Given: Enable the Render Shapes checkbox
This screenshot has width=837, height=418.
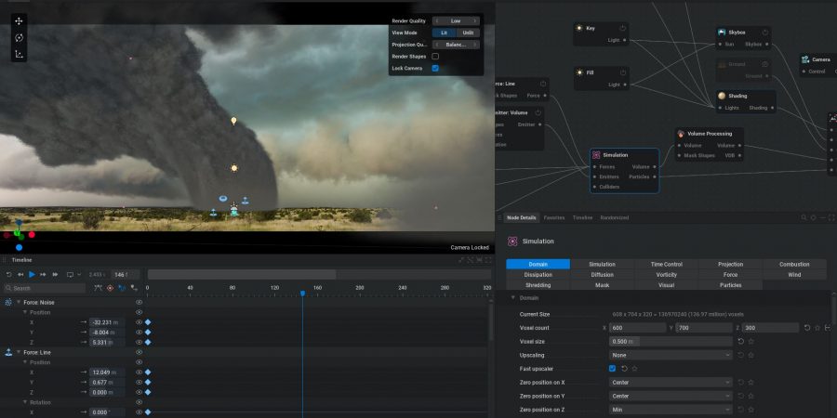Looking at the screenshot, I should [x=435, y=57].
